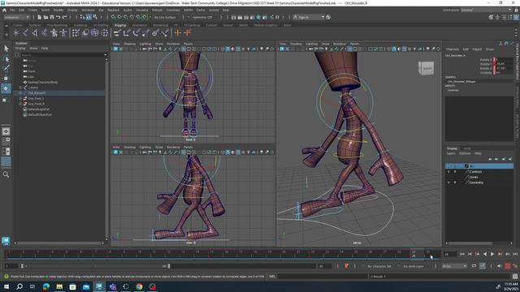Select the arrow Select tool in toolbox
The width and height of the screenshot is (520, 292).
(6, 49)
